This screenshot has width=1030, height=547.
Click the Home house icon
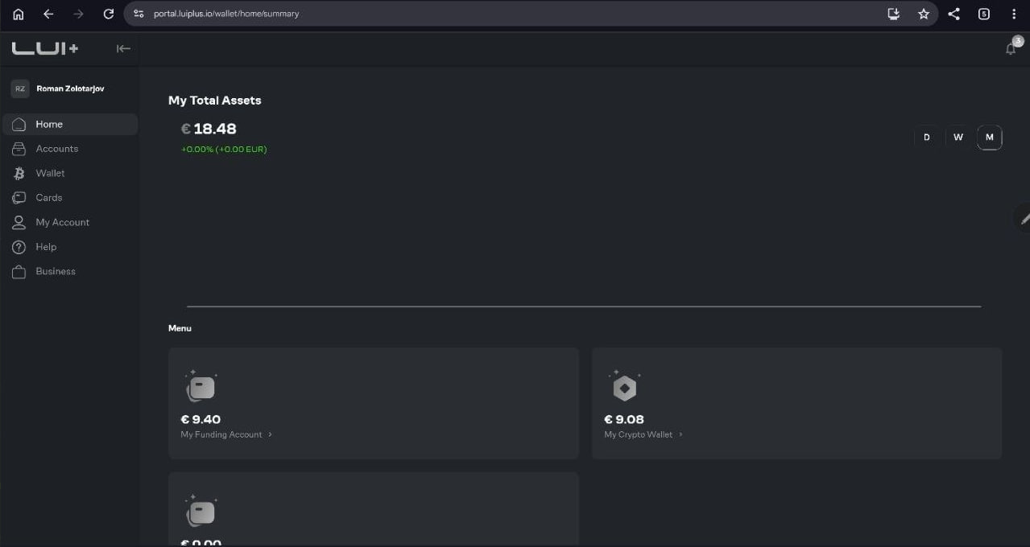coord(19,125)
